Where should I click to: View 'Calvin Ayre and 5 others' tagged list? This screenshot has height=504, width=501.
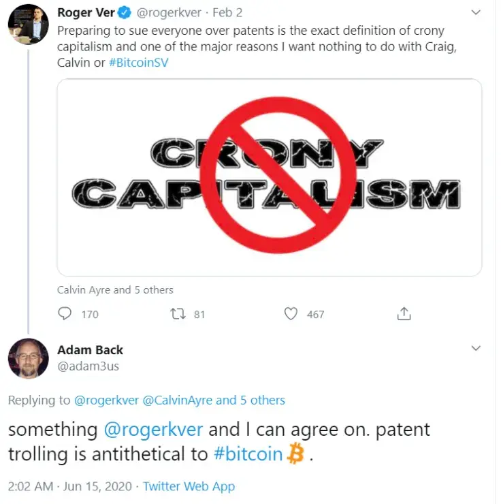pos(115,290)
